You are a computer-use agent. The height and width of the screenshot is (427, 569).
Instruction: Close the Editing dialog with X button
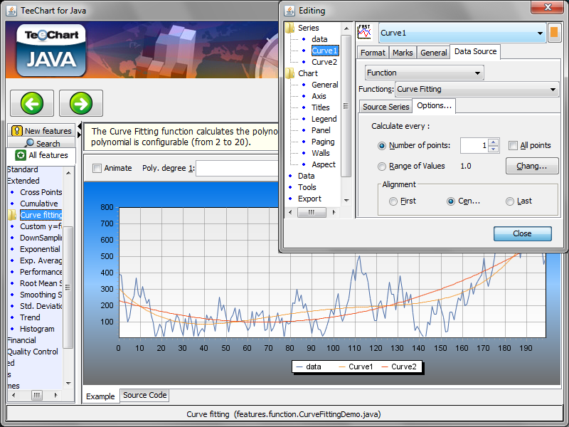[x=547, y=7]
